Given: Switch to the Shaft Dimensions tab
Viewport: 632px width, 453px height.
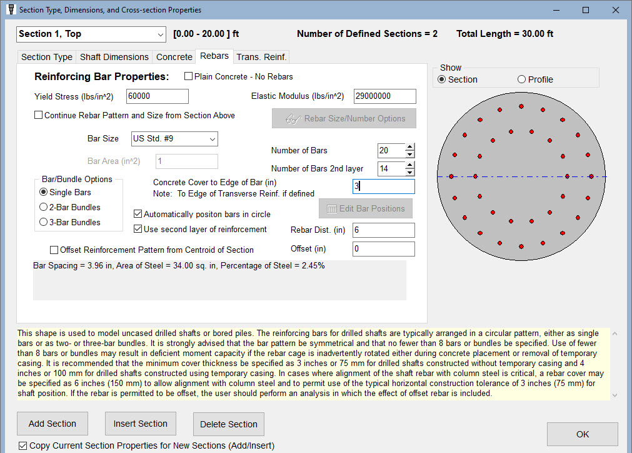Looking at the screenshot, I should click(114, 57).
